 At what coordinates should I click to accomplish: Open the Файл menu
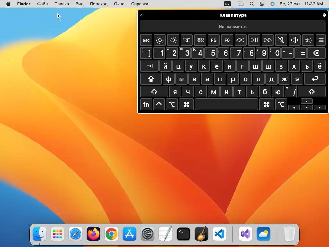pos(42,4)
